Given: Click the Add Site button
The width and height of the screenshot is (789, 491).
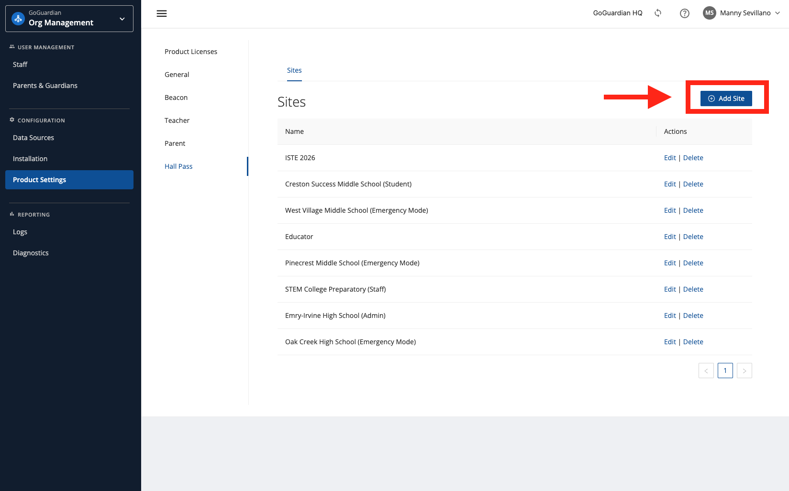Looking at the screenshot, I should coord(726,98).
